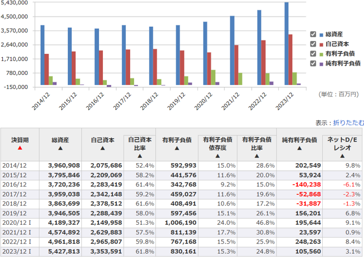Click sort arrow under 有利子負債比率 header
Screen dimensions: 364x257
click(x=257, y=155)
